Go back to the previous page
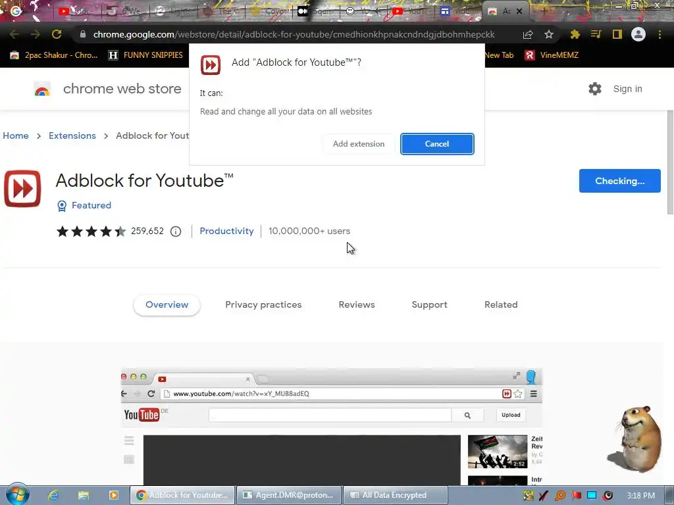The width and height of the screenshot is (674, 505). (14, 34)
